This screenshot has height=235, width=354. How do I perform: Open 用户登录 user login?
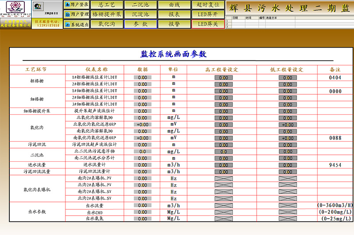click(77, 4)
